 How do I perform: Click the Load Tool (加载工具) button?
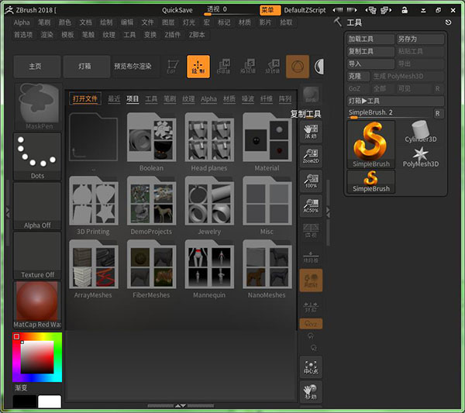370,40
